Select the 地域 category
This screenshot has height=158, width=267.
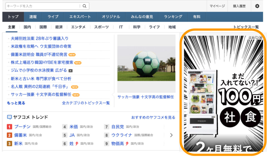(x=172, y=27)
